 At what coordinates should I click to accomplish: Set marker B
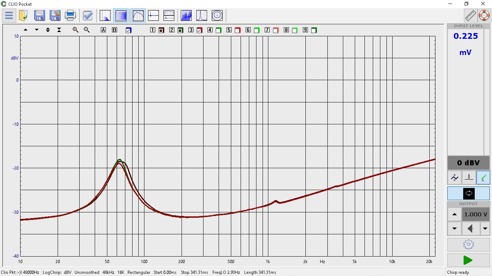(x=115, y=30)
